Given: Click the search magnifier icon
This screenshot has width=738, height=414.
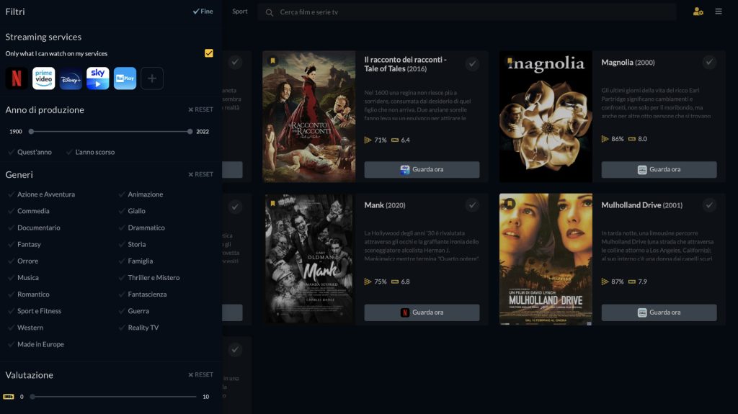Looking at the screenshot, I should [270, 12].
